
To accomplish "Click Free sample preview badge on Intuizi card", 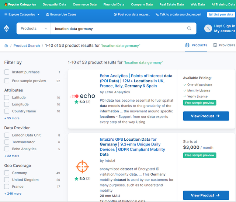I will pos(199,155).
